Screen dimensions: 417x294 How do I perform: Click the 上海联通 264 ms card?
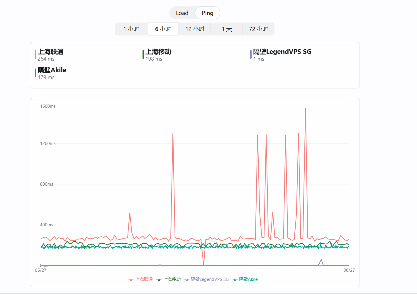(x=50, y=55)
